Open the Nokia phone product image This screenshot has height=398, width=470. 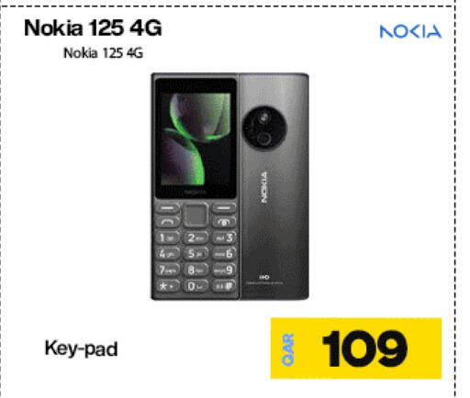pos(230,186)
